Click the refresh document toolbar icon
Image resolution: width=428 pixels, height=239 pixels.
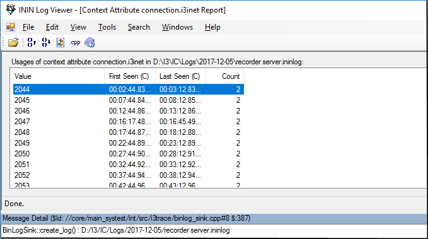pyautogui.click(x=61, y=42)
